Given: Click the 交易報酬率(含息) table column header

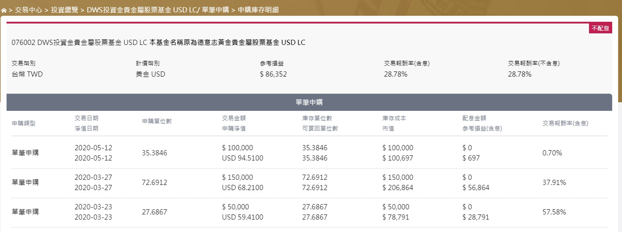Looking at the screenshot, I should pyautogui.click(x=565, y=124).
